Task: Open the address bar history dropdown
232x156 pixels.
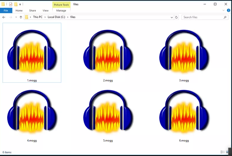Action: tap(172, 18)
